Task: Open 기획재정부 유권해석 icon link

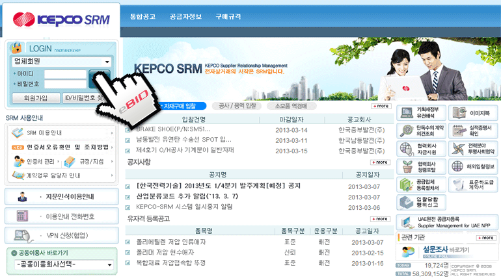Action: tap(421, 112)
